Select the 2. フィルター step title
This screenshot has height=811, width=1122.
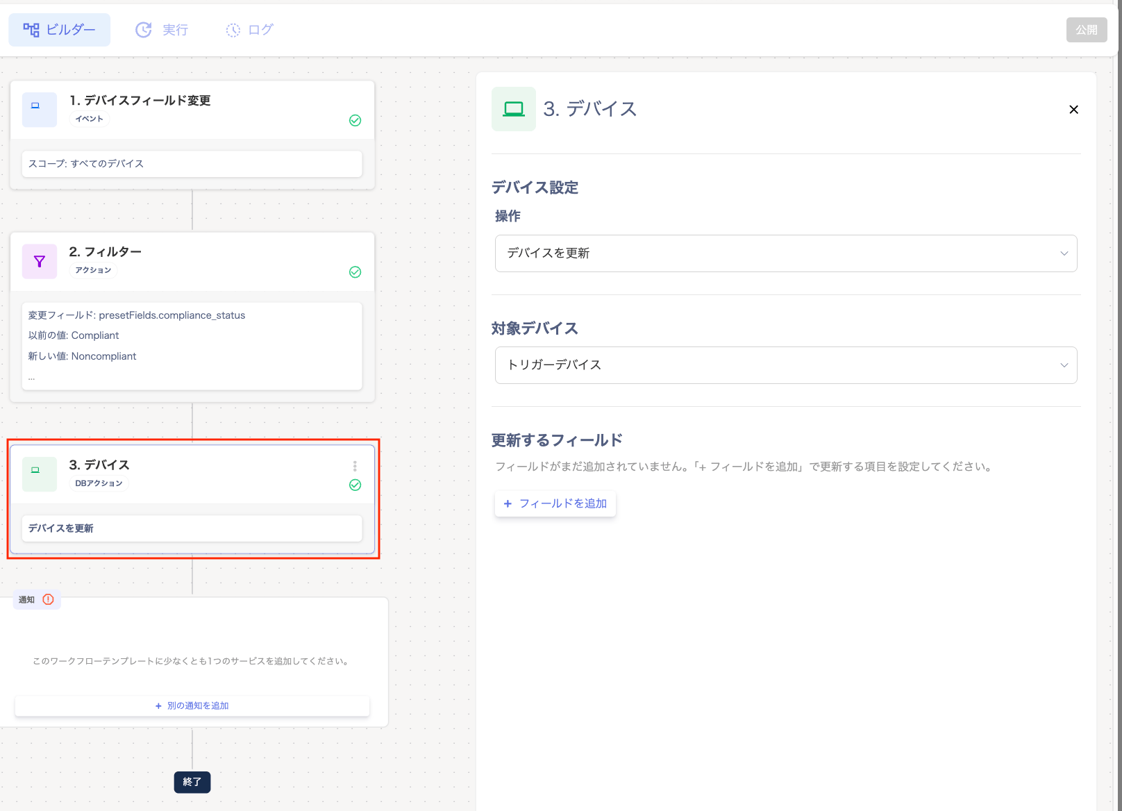[x=106, y=251]
